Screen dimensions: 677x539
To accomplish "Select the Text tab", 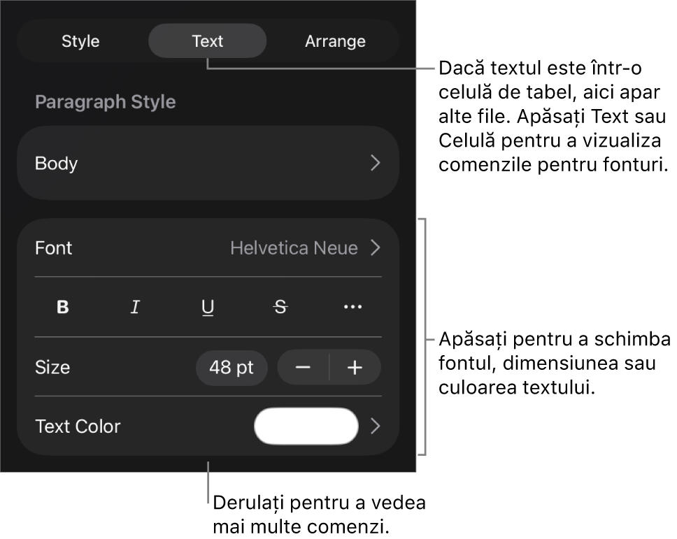I will [x=208, y=41].
